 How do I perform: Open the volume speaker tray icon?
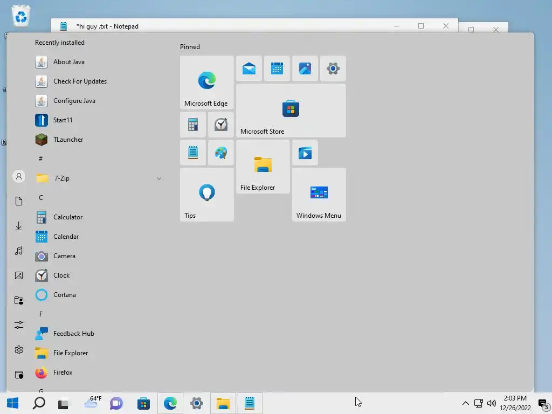pyautogui.click(x=492, y=403)
